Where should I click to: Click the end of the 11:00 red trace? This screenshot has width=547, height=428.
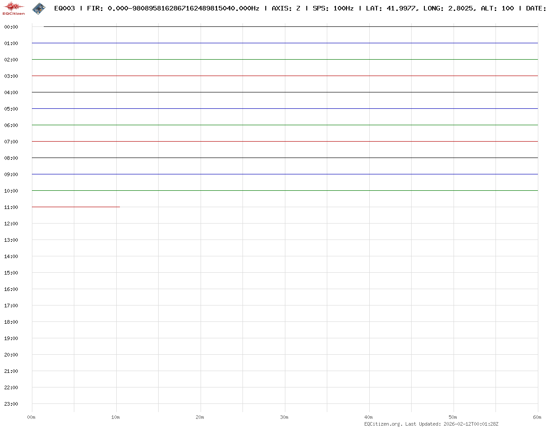point(119,207)
